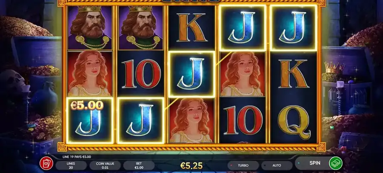The width and height of the screenshot is (383, 173).
Task: Click the king symbol in first reel
Action: point(90,27)
